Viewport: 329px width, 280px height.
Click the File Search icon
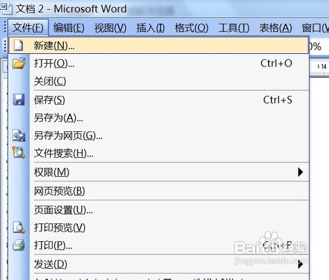(x=18, y=152)
